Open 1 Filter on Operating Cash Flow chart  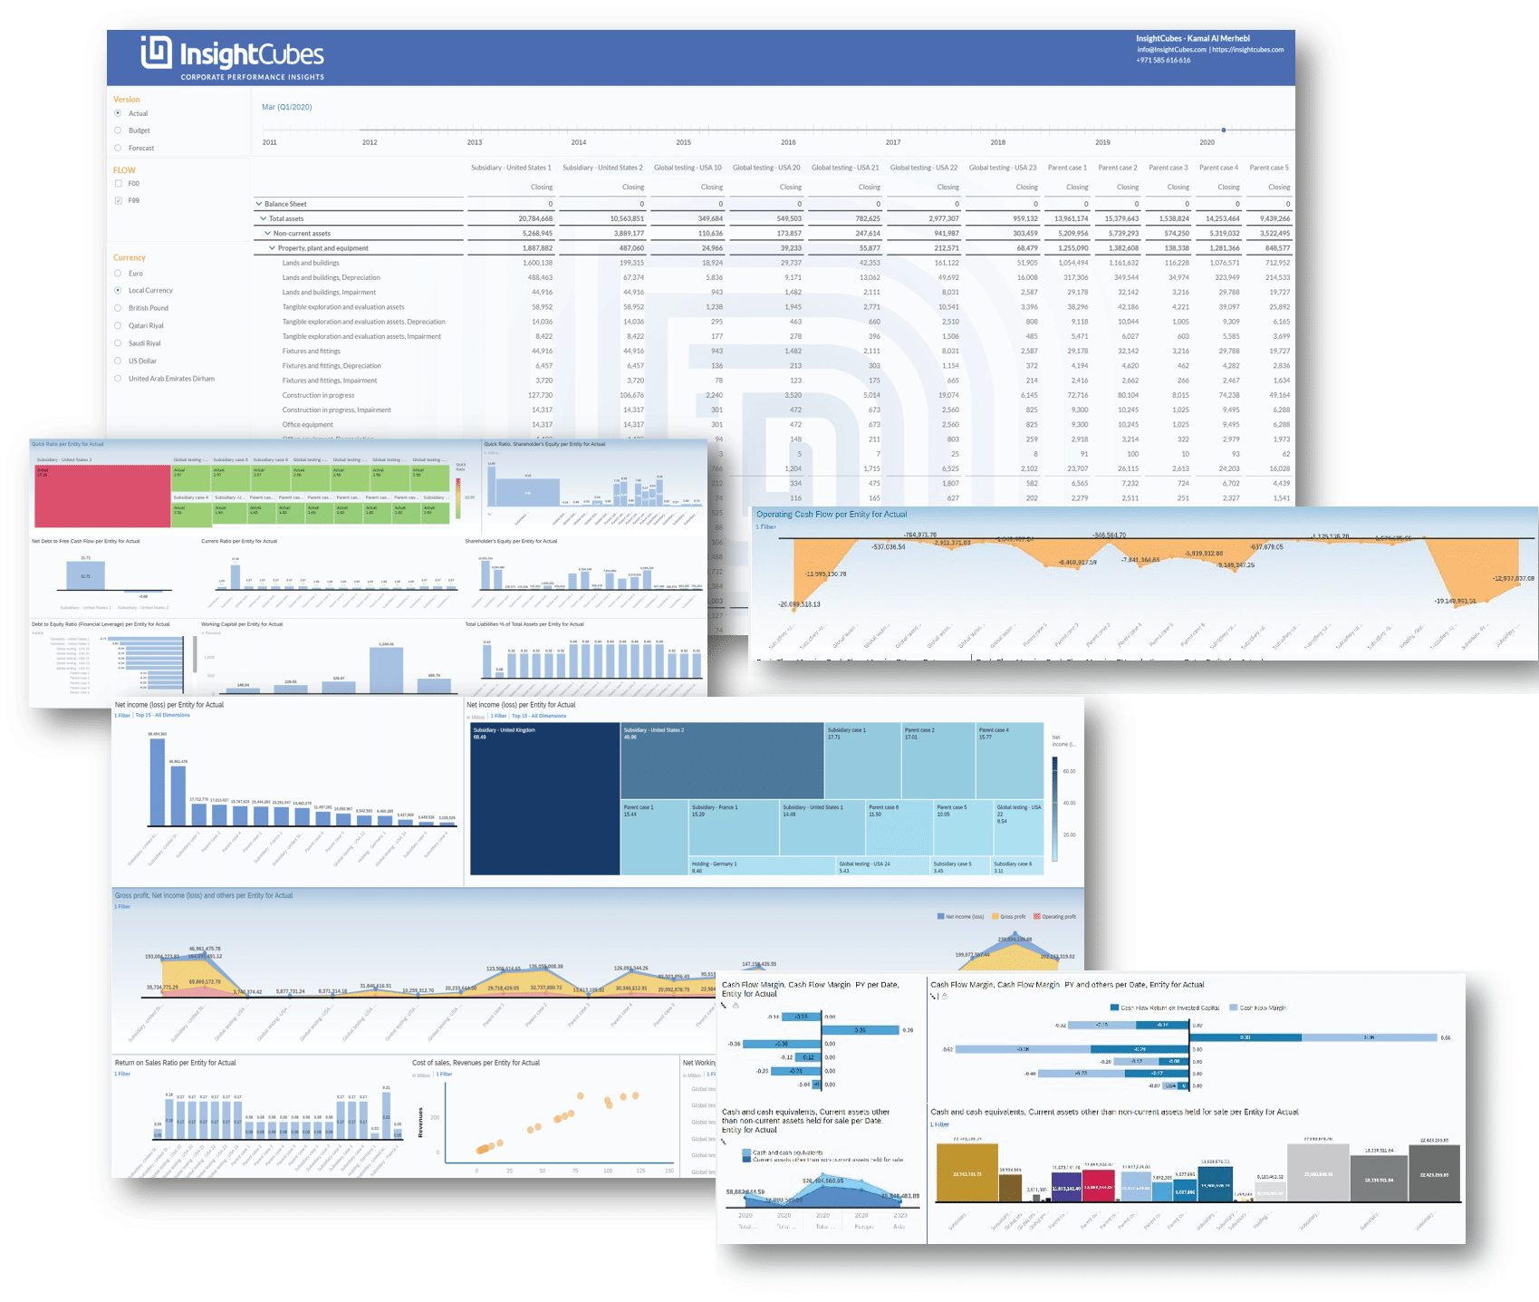(x=766, y=526)
